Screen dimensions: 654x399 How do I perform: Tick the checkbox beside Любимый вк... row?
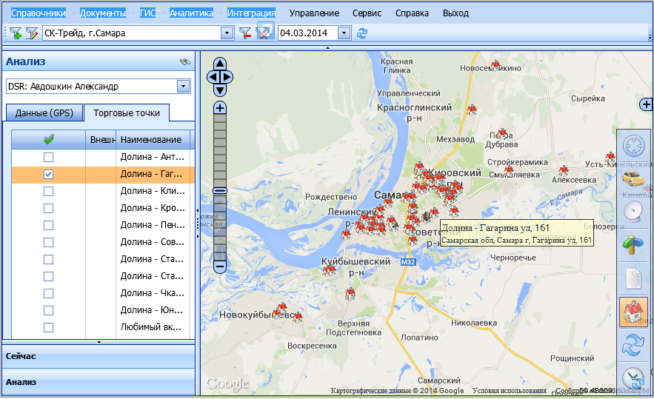pyautogui.click(x=48, y=327)
